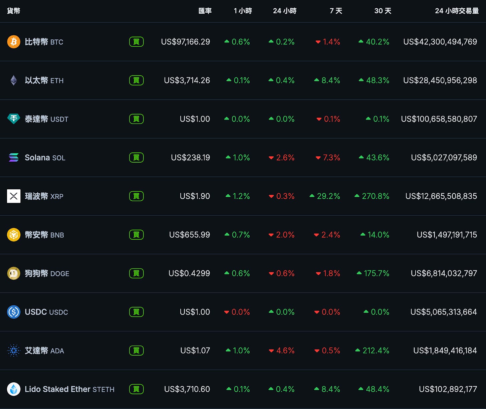Sort by 24 小時 change column header
This screenshot has width=486, height=409.
coord(285,11)
